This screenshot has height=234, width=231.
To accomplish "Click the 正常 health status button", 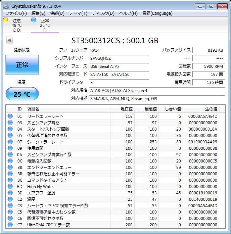I will 22,65.
